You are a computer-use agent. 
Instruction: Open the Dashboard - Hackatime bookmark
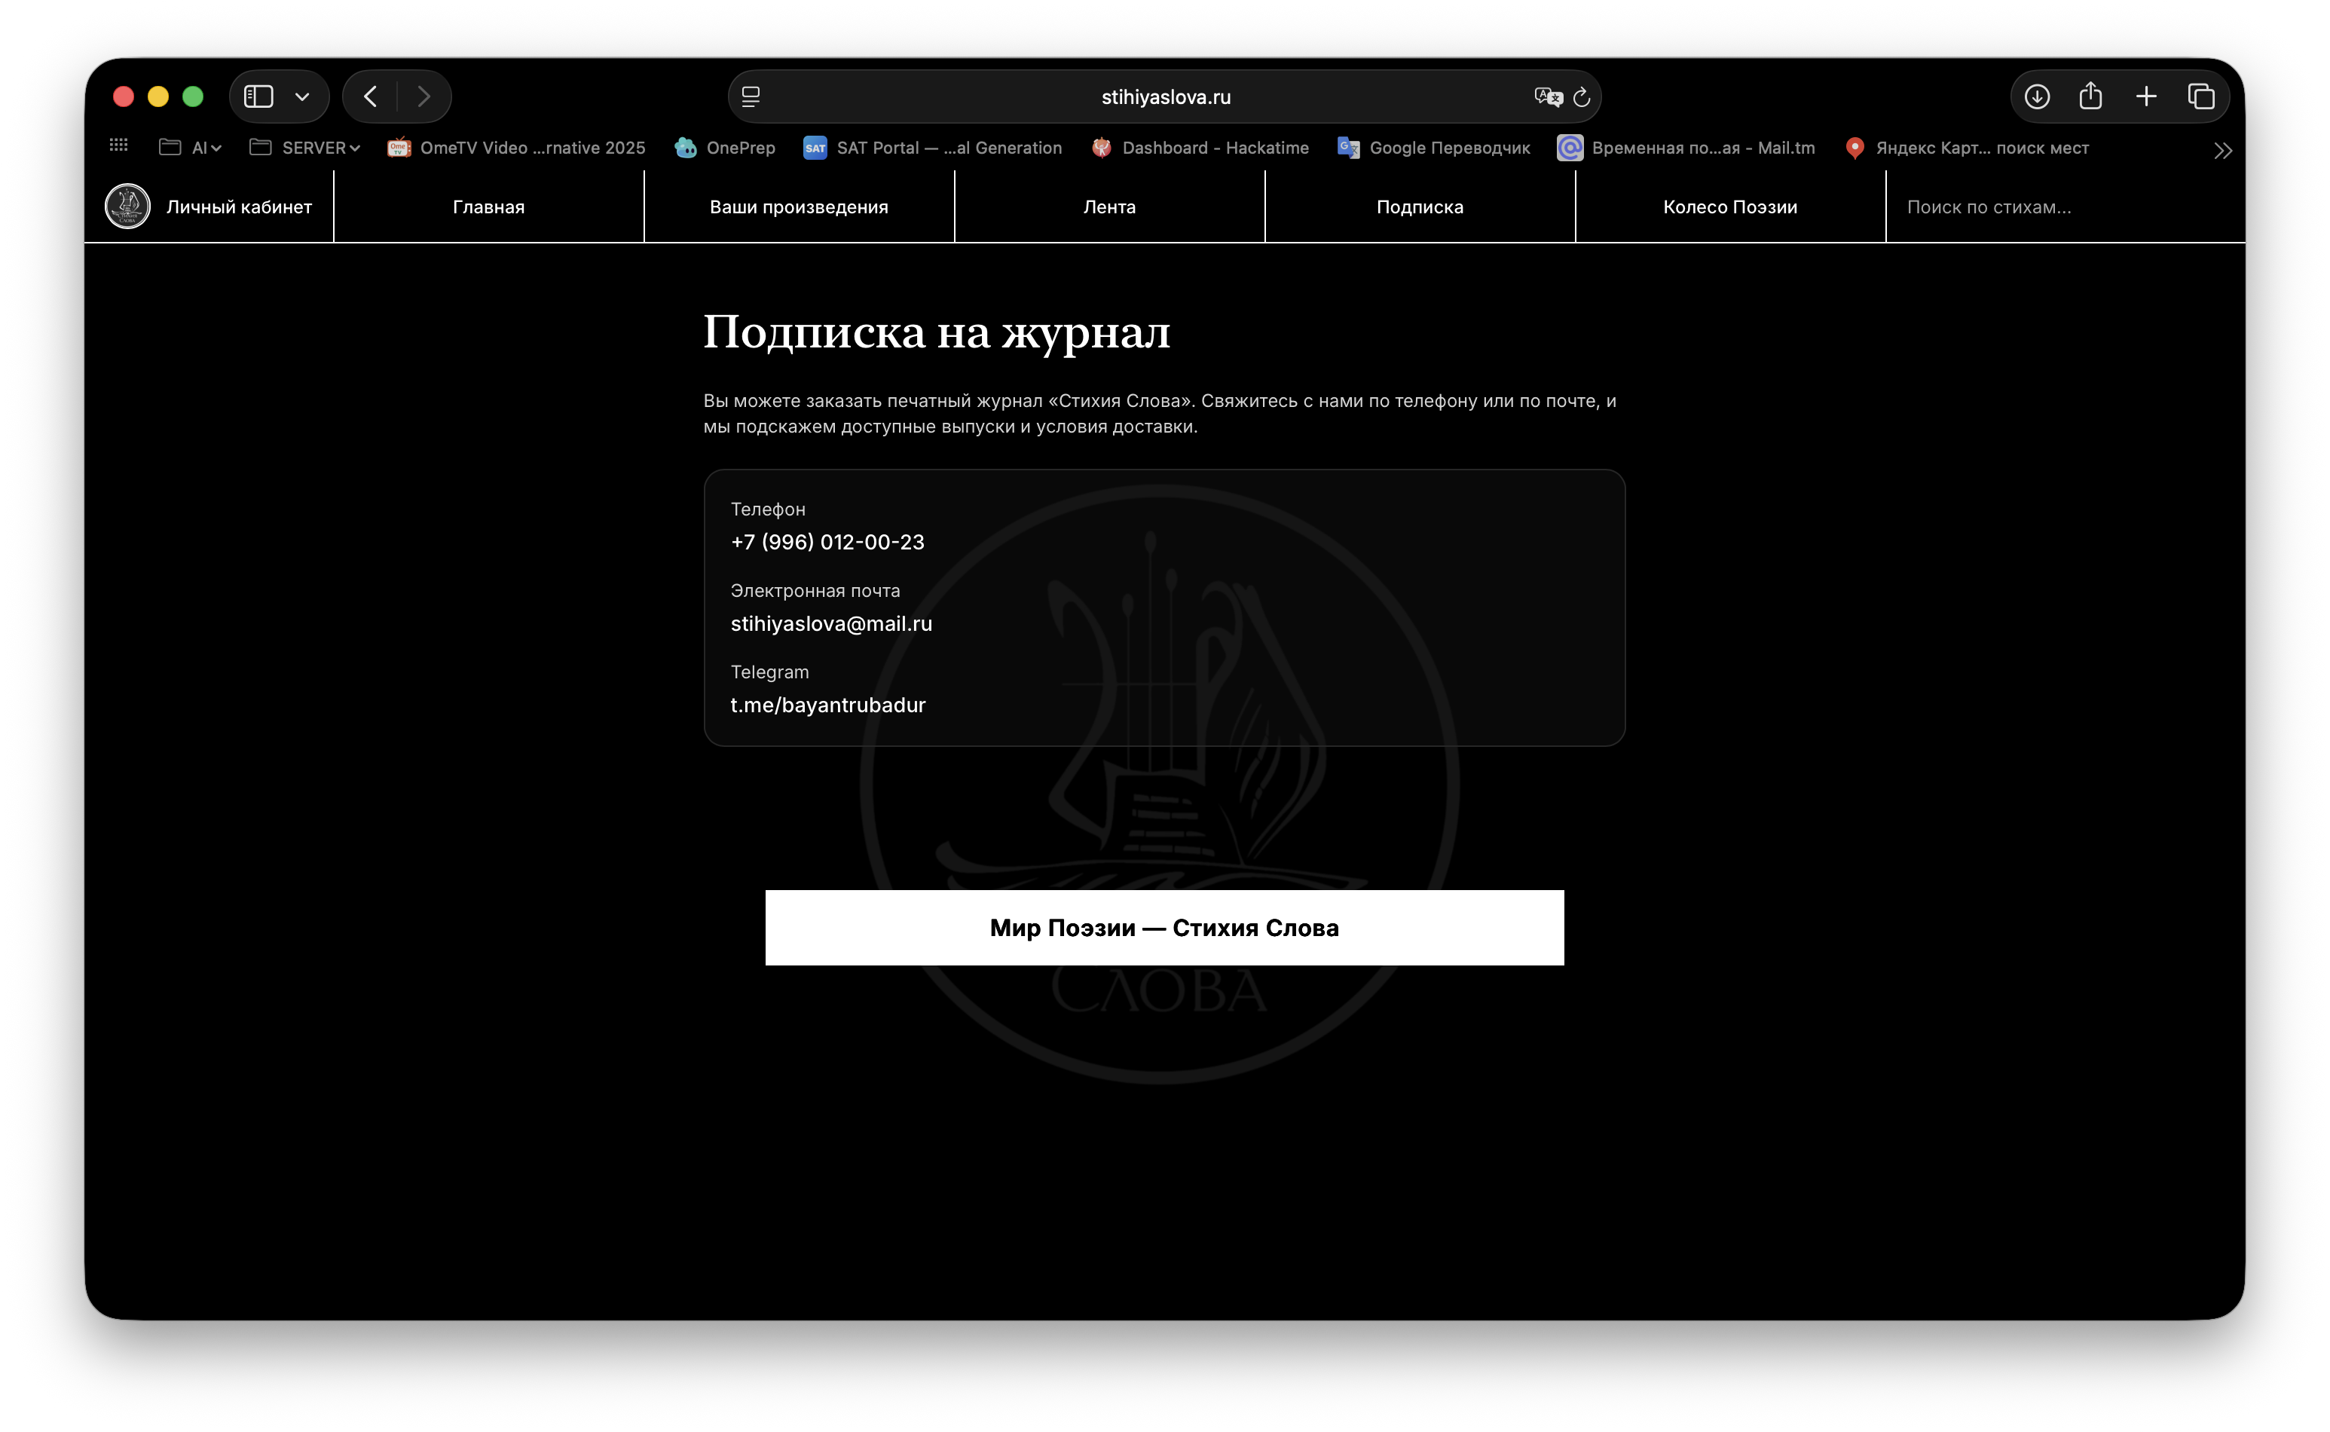click(x=1200, y=148)
